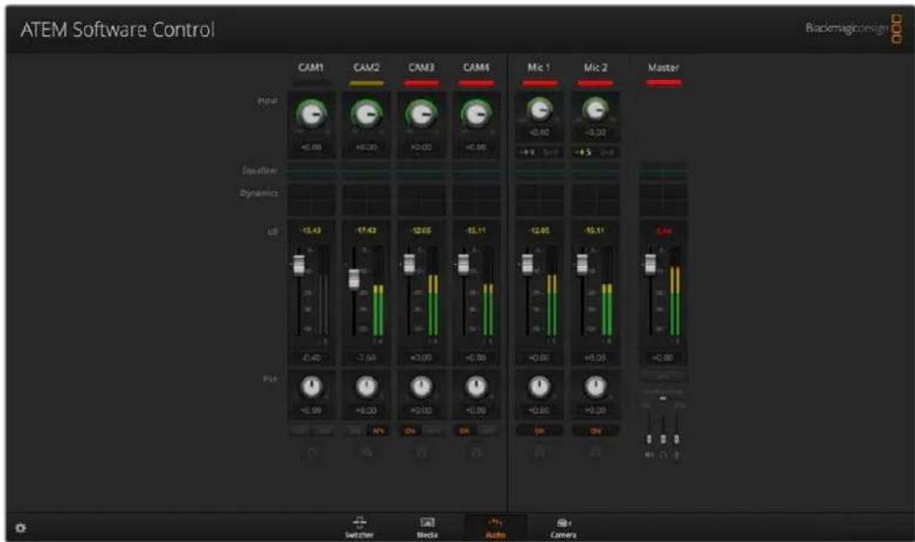Image resolution: width=915 pixels, height=542 pixels.
Task: Toggle the Master AFV button
Action: tap(663, 376)
